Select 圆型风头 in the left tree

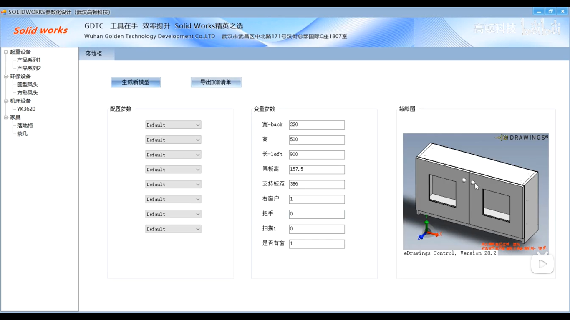[27, 85]
